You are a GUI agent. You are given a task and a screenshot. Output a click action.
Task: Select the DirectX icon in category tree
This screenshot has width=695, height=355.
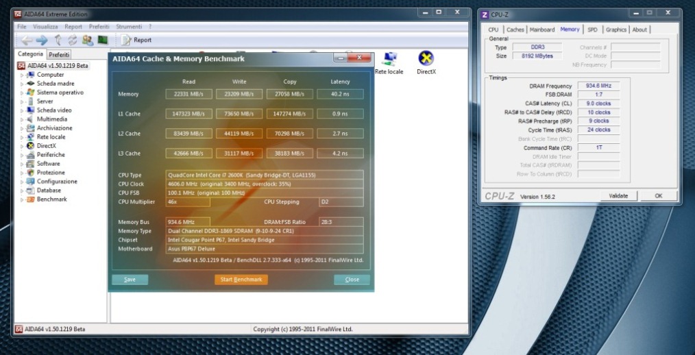[x=30, y=146]
